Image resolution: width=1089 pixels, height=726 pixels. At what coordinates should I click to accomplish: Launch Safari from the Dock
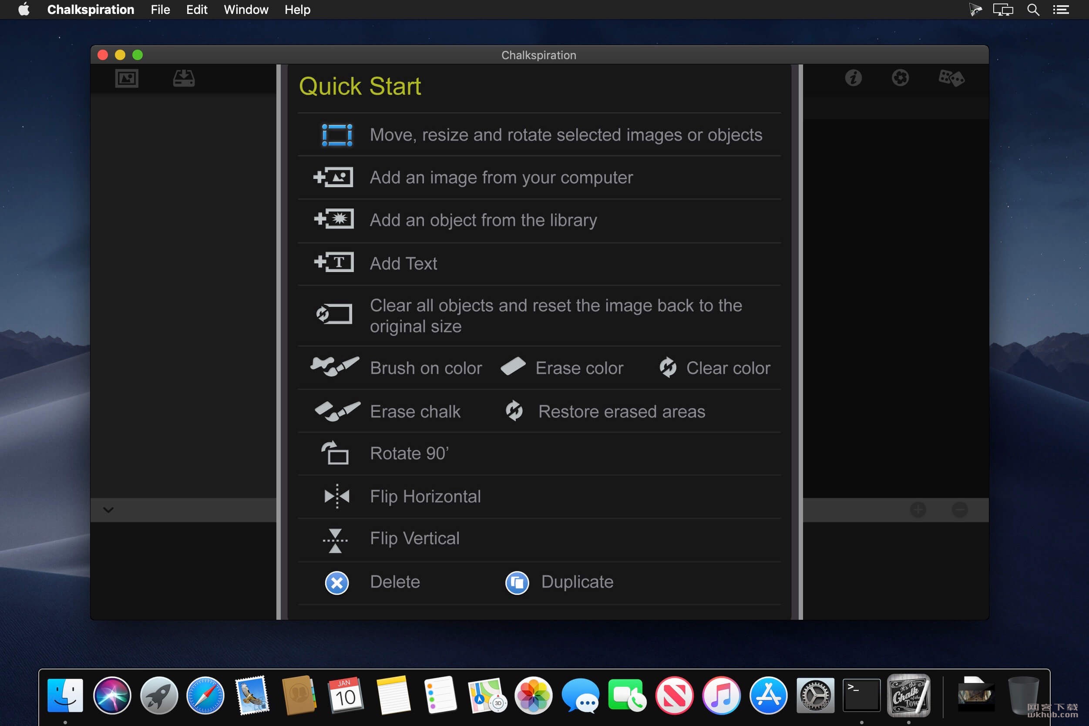coord(205,695)
